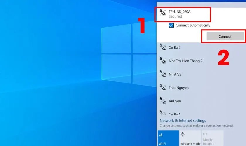
Task: Uncheck the Connect automatically checkbox
Action: [x=171, y=25]
